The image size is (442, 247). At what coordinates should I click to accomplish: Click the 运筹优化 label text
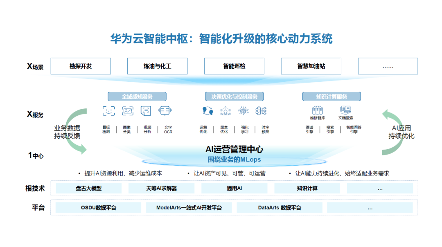click(203, 130)
